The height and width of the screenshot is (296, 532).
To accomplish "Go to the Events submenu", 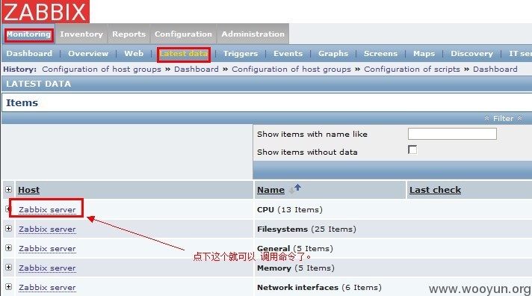I will tap(288, 54).
